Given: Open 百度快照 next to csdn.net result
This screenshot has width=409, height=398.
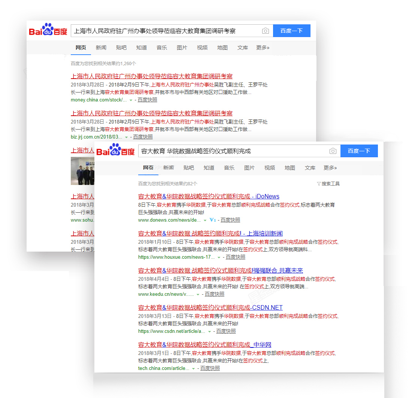Looking at the screenshot, I should coord(226,331).
